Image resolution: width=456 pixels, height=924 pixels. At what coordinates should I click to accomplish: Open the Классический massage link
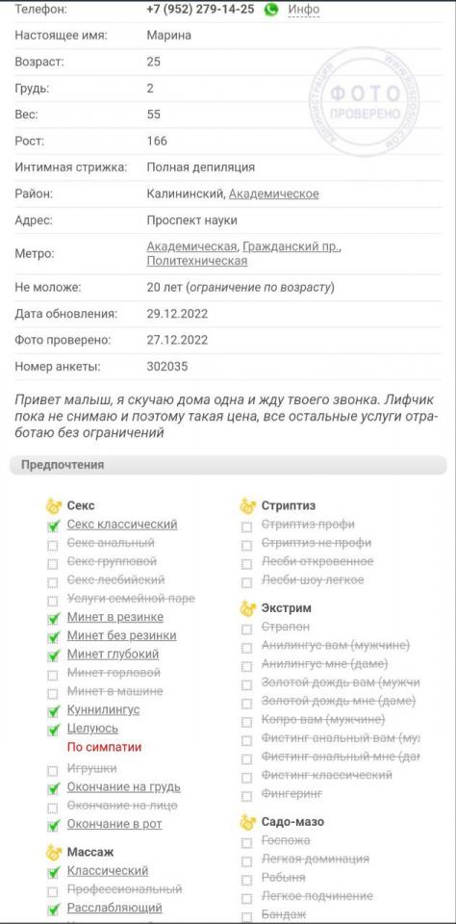pyautogui.click(x=107, y=871)
